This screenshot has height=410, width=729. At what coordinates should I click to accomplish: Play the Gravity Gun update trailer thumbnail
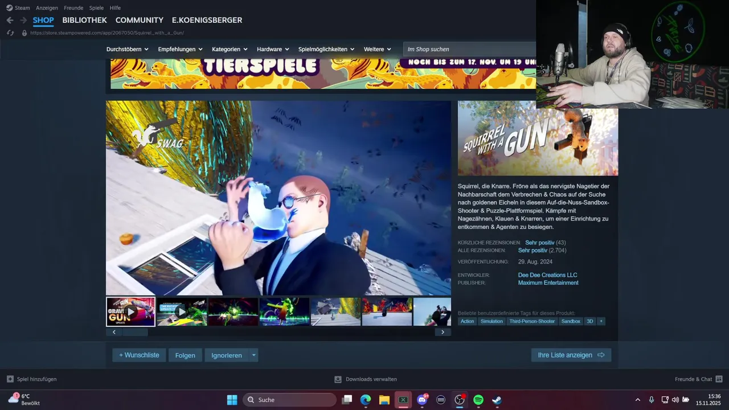pos(130,311)
